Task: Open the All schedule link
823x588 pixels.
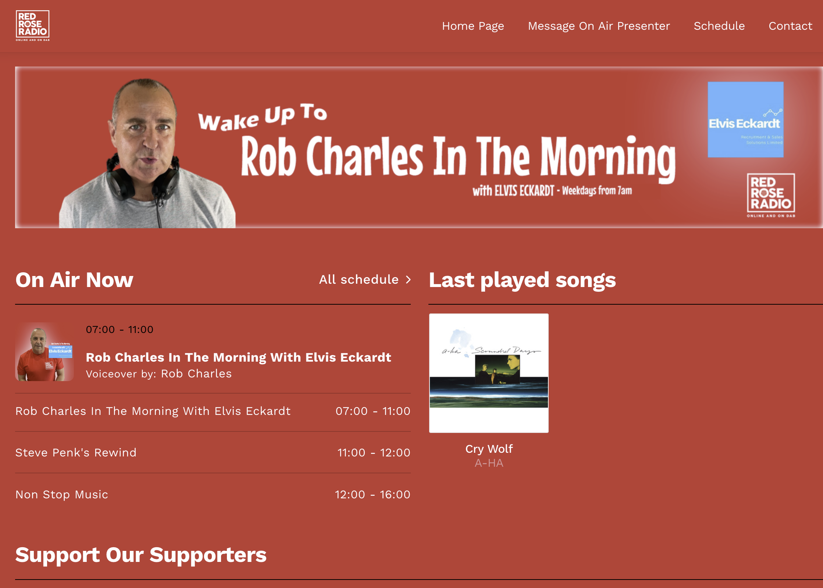Action: 359,279
